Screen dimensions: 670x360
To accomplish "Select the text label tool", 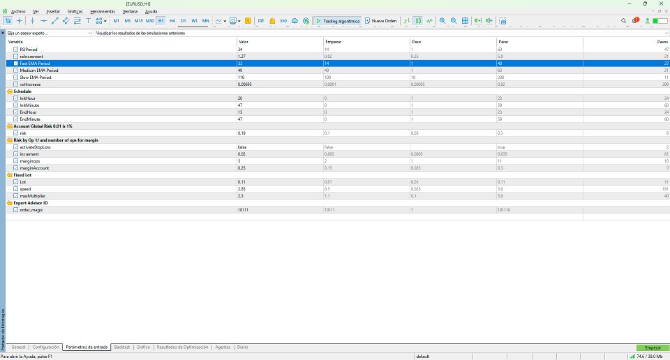I will click(x=88, y=20).
